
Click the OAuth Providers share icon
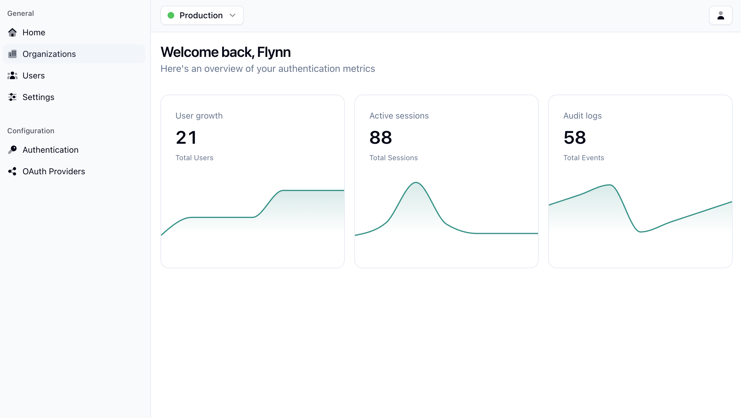[12, 171]
